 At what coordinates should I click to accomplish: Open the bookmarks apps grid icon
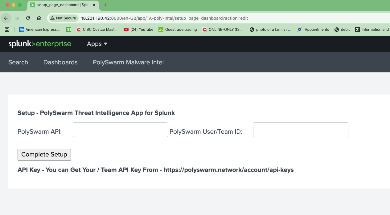7,30
